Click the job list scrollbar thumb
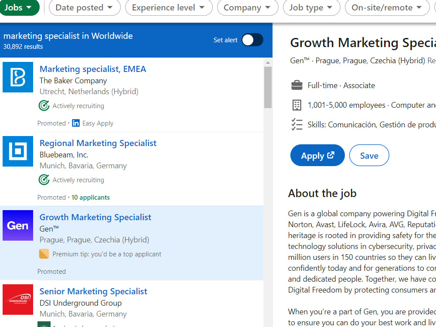 (268, 87)
